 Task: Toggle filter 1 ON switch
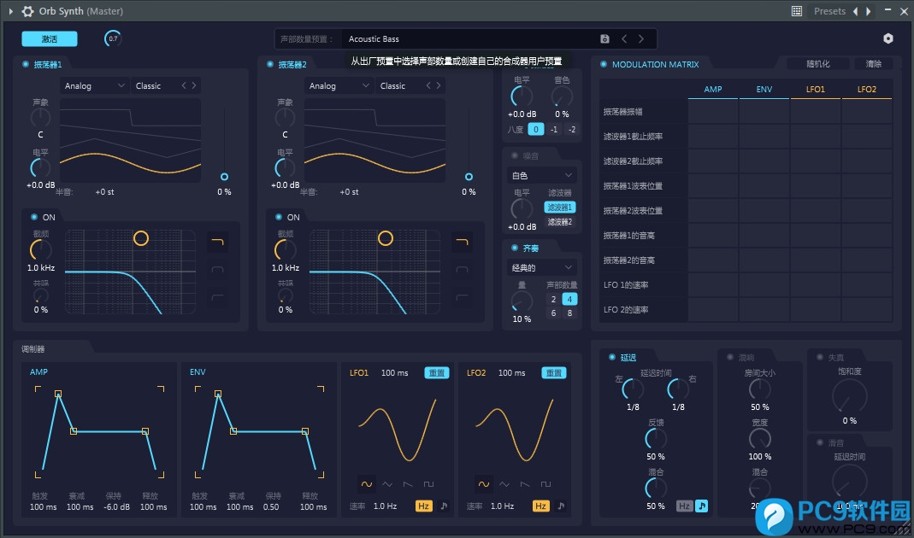[x=34, y=217]
